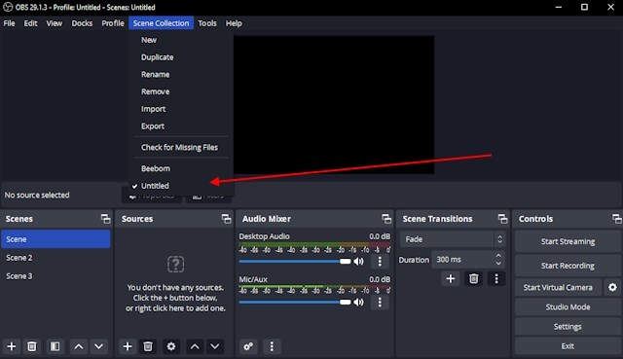Open source properties gear in Sources dock
Image resolution: width=623 pixels, height=359 pixels.
click(x=171, y=346)
